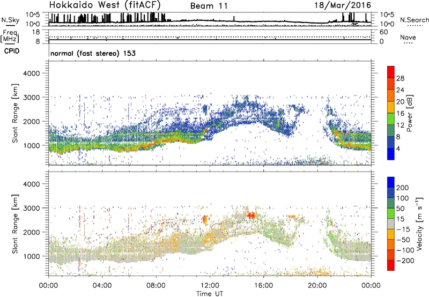Click the 'Freq. [MHz]' axis label
The width and height of the screenshot is (429, 297).
[x=10, y=36]
